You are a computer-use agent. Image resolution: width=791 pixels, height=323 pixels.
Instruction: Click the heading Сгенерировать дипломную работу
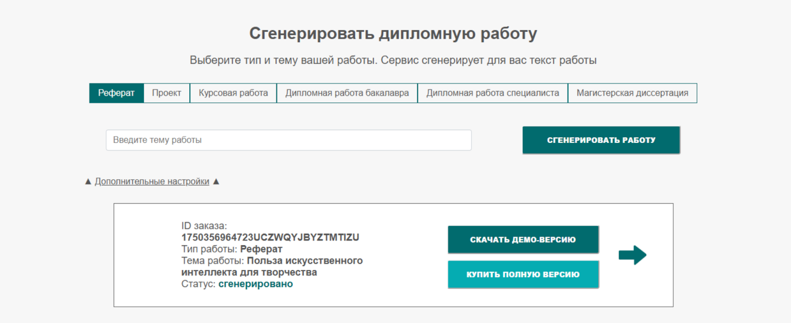(393, 33)
